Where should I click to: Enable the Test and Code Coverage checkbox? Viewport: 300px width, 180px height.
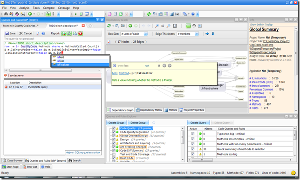click(114, 154)
